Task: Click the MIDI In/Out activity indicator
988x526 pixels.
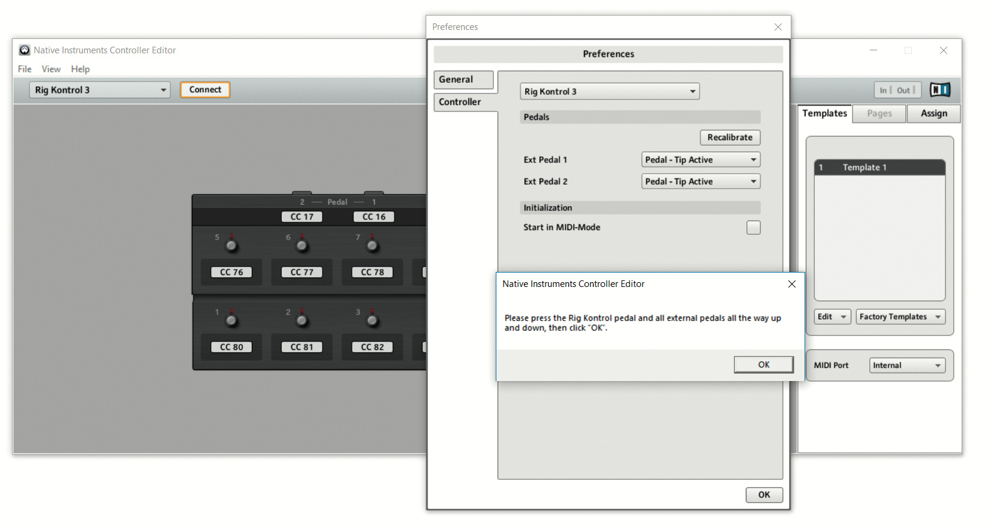Action: (x=897, y=90)
